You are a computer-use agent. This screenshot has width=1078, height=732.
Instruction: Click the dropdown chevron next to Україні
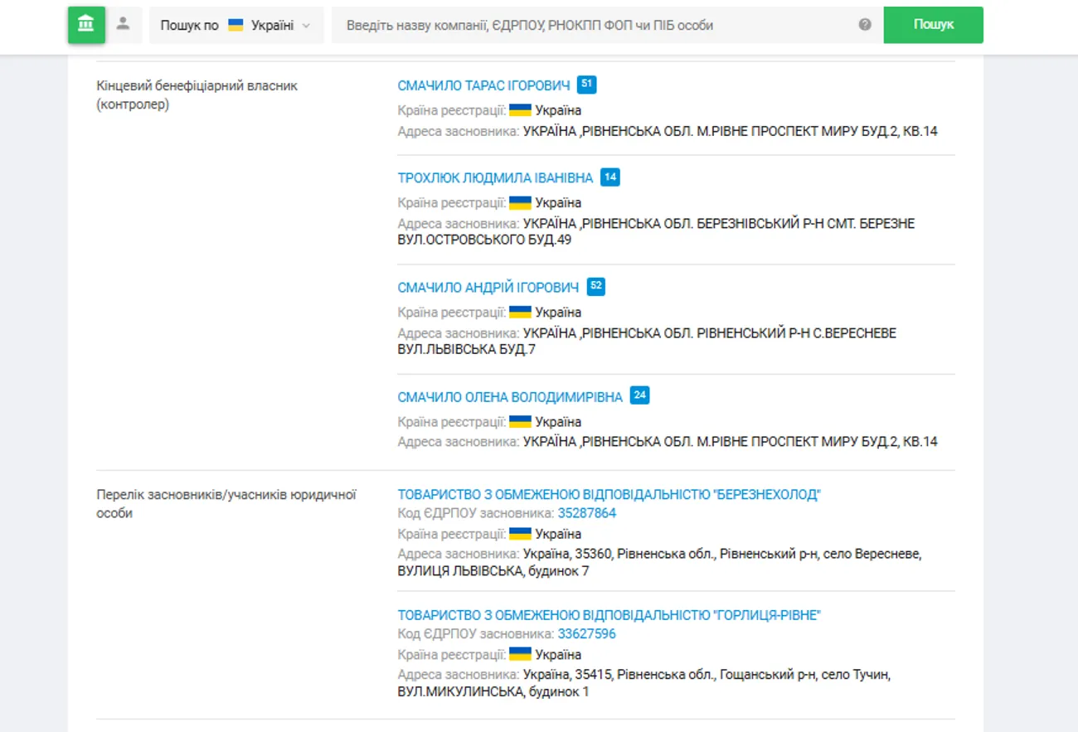click(x=307, y=26)
